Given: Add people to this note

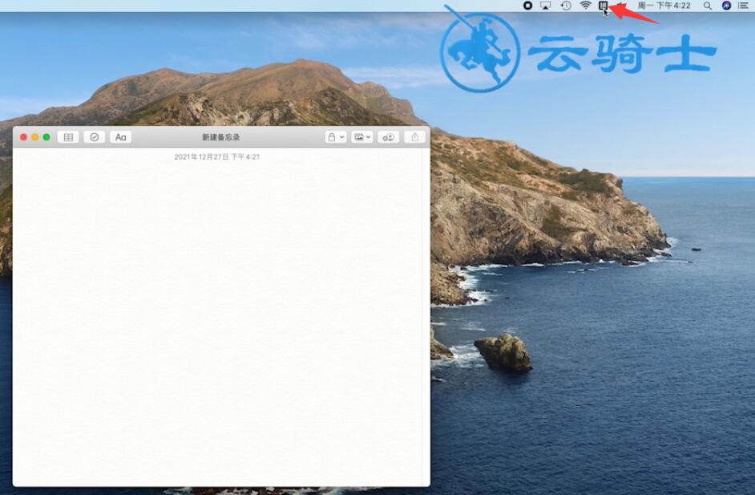Looking at the screenshot, I should (x=388, y=137).
